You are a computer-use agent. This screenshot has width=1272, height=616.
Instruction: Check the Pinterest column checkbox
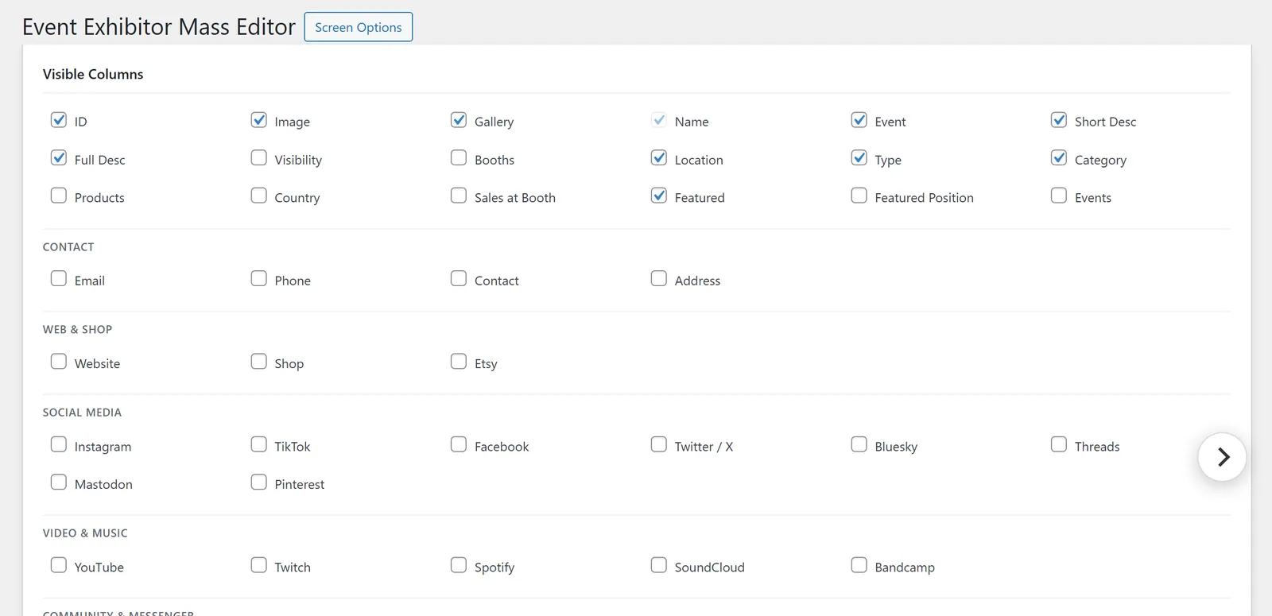pyautogui.click(x=259, y=482)
